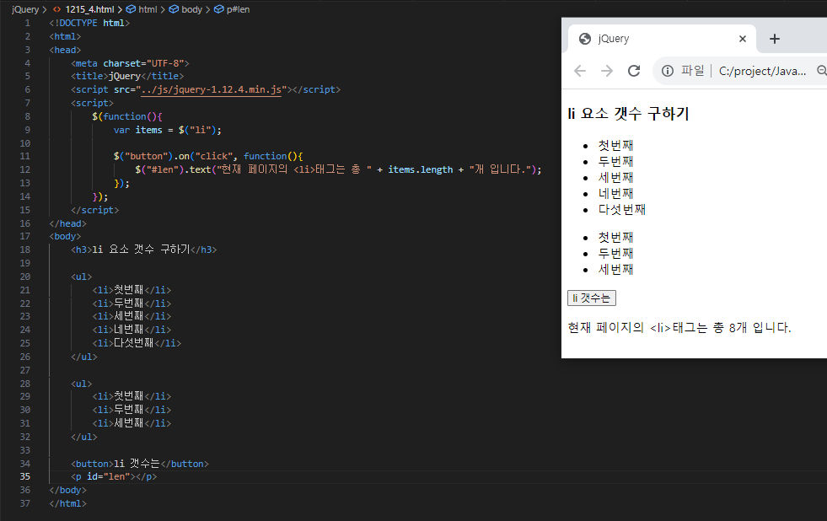Reload the jQuery page

tap(634, 71)
